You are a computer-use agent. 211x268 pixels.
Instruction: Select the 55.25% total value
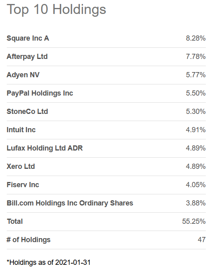click(x=194, y=221)
